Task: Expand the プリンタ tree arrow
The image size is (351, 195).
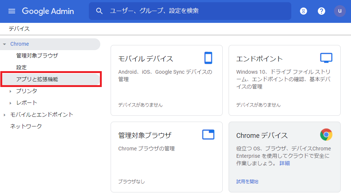Action: (10, 91)
